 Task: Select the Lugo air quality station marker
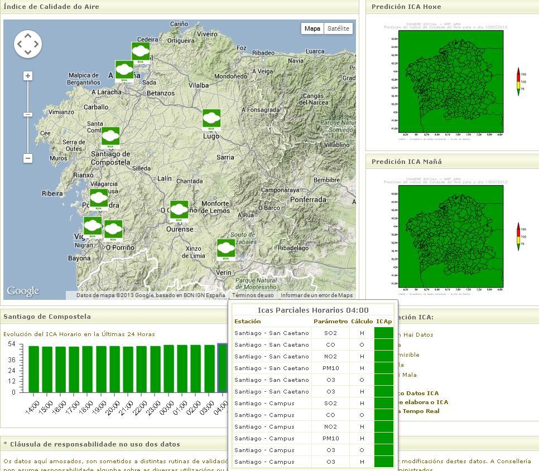(x=211, y=120)
